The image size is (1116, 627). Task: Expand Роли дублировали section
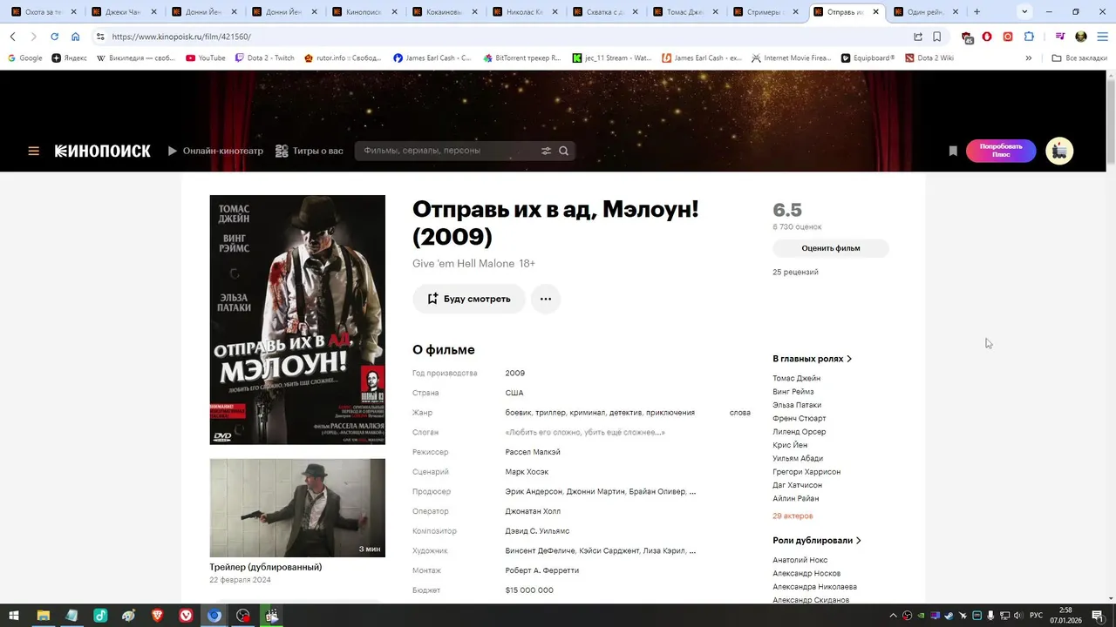coord(816,541)
